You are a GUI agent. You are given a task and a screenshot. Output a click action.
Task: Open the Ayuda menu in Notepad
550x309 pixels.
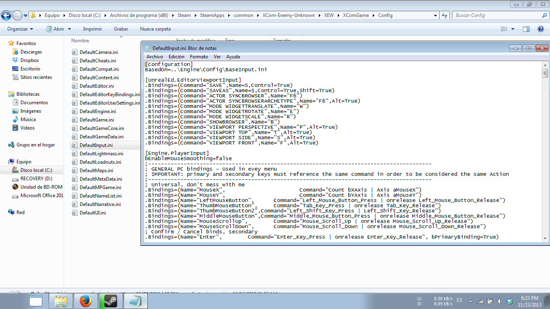point(233,57)
